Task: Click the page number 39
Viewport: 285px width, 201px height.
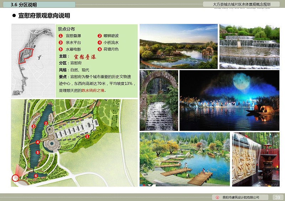Action: coord(278,197)
